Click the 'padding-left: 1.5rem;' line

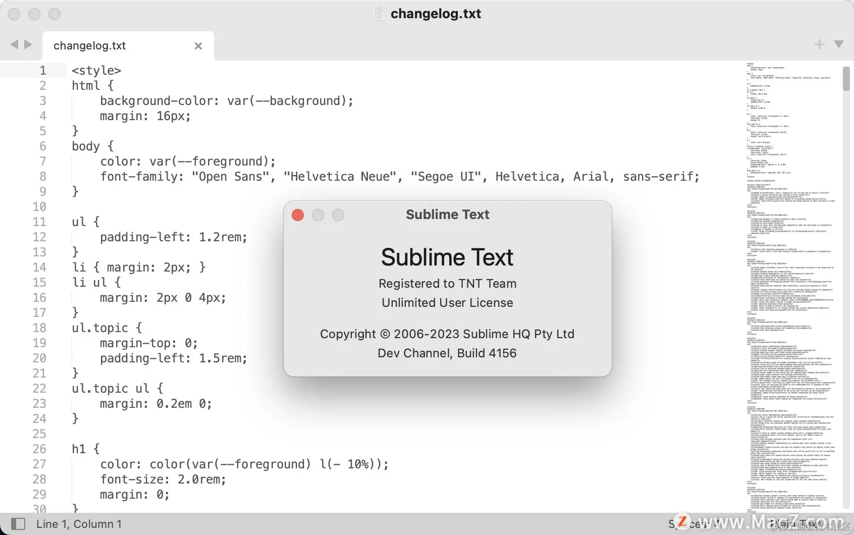(174, 358)
